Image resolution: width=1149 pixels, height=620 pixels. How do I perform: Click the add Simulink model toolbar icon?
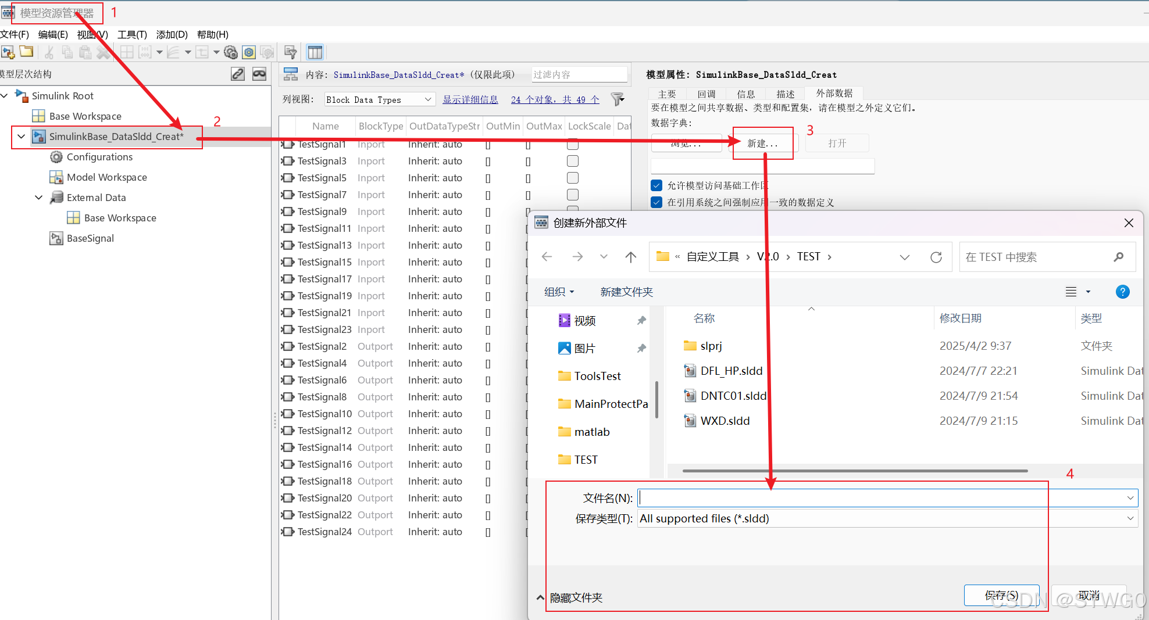pyautogui.click(x=8, y=52)
